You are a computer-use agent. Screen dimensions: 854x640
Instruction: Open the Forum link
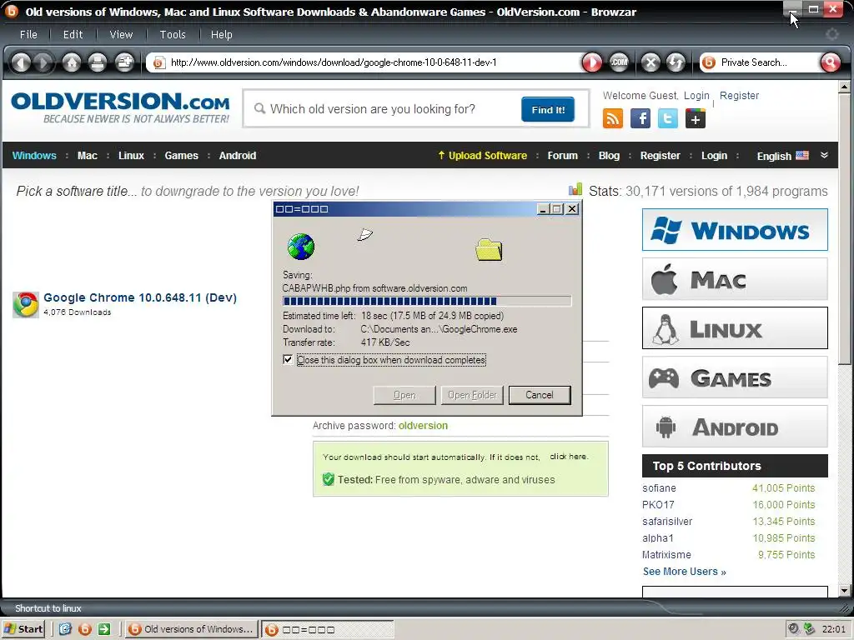click(x=563, y=156)
